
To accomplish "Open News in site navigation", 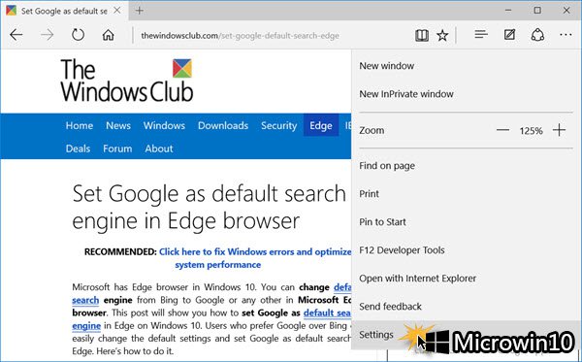I will tap(118, 125).
